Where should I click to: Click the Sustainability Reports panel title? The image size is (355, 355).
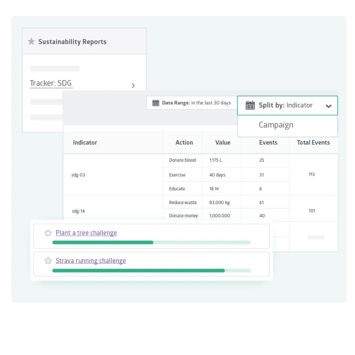pos(72,42)
